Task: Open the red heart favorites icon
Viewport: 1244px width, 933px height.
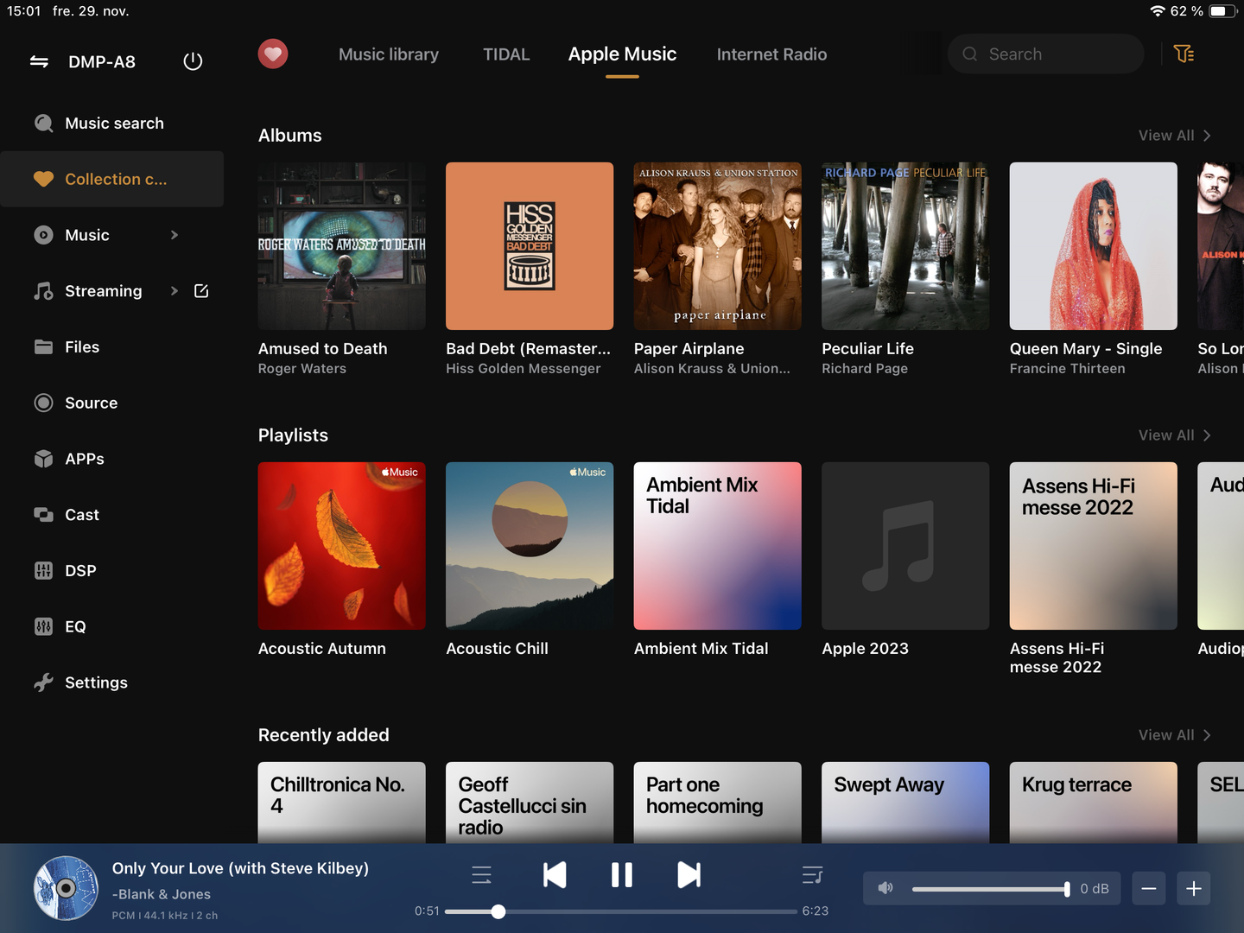Action: 273,54
